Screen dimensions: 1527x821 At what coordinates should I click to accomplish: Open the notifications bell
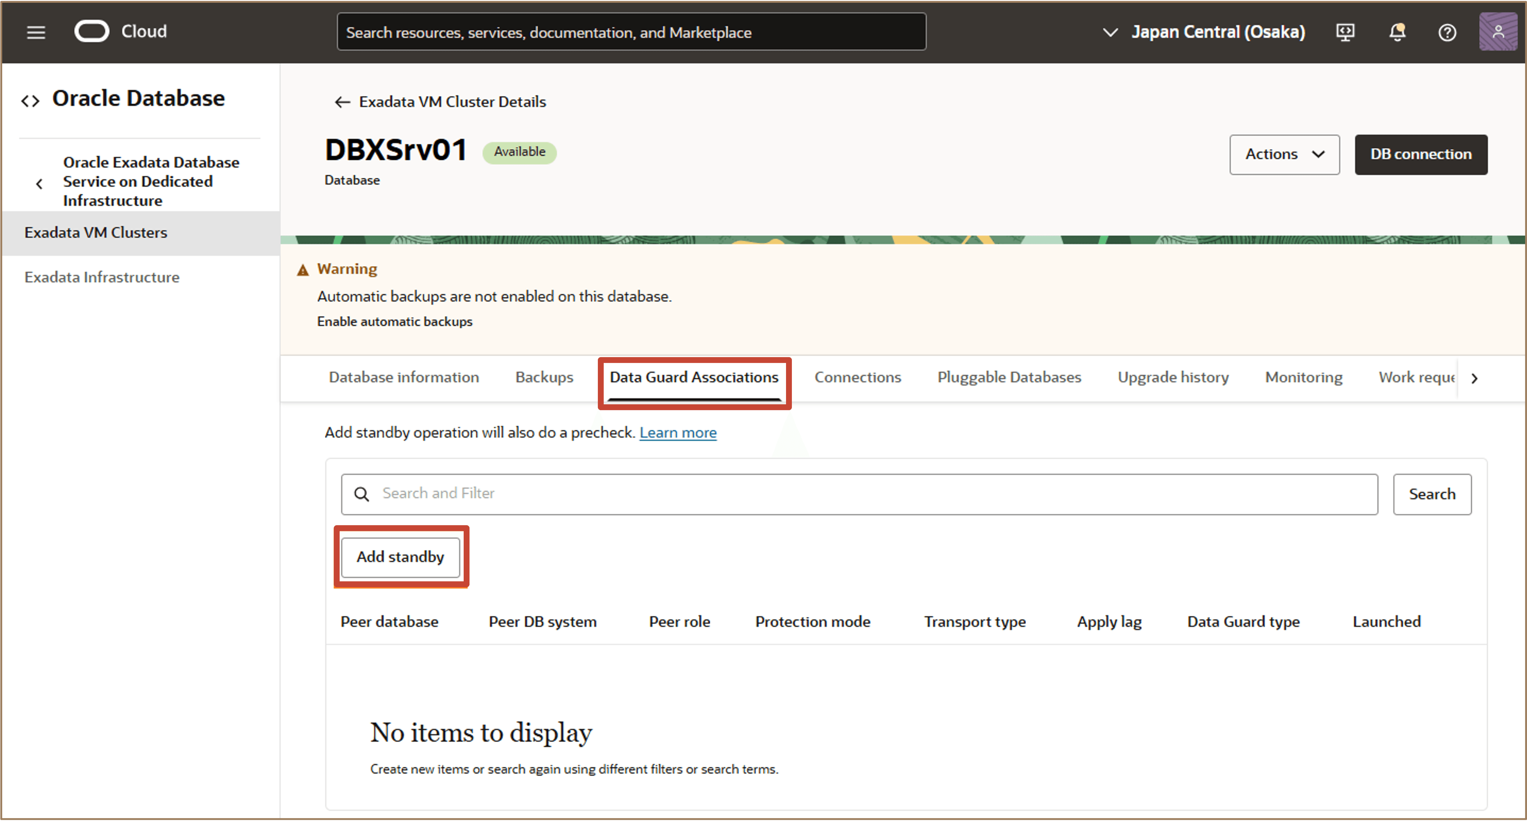(1397, 32)
